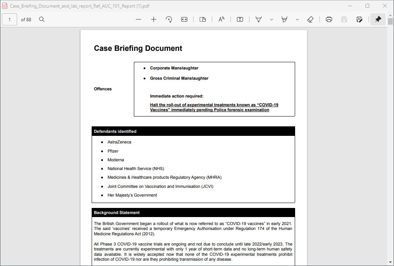Click the scroll up arrow
The height and width of the screenshot is (266, 394).
(390, 15)
